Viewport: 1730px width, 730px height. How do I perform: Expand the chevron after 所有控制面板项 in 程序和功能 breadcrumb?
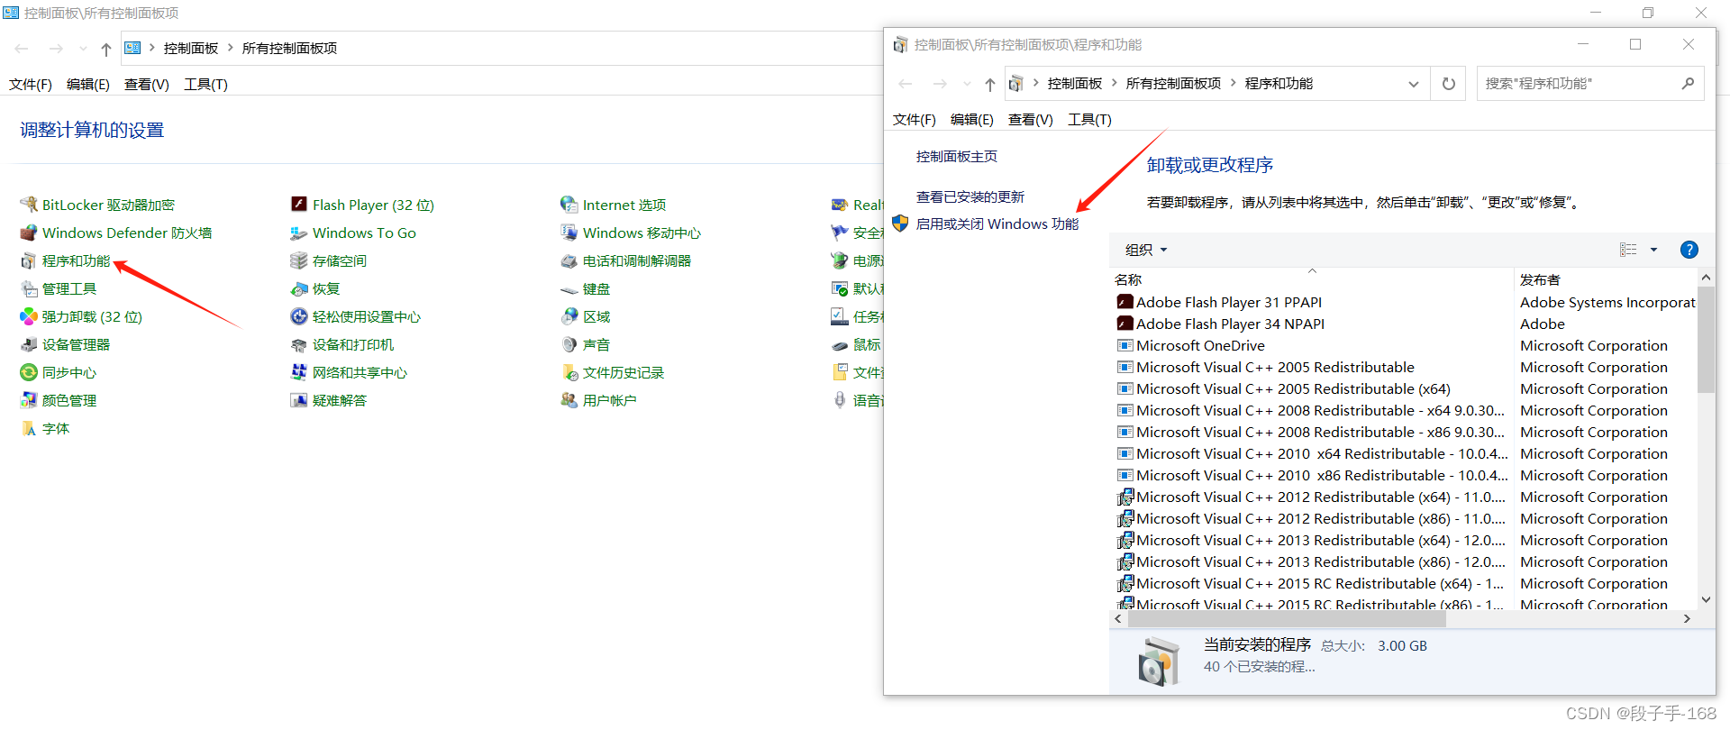click(x=1234, y=83)
